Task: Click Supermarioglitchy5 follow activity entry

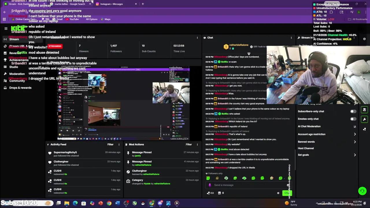Action: coord(84,154)
